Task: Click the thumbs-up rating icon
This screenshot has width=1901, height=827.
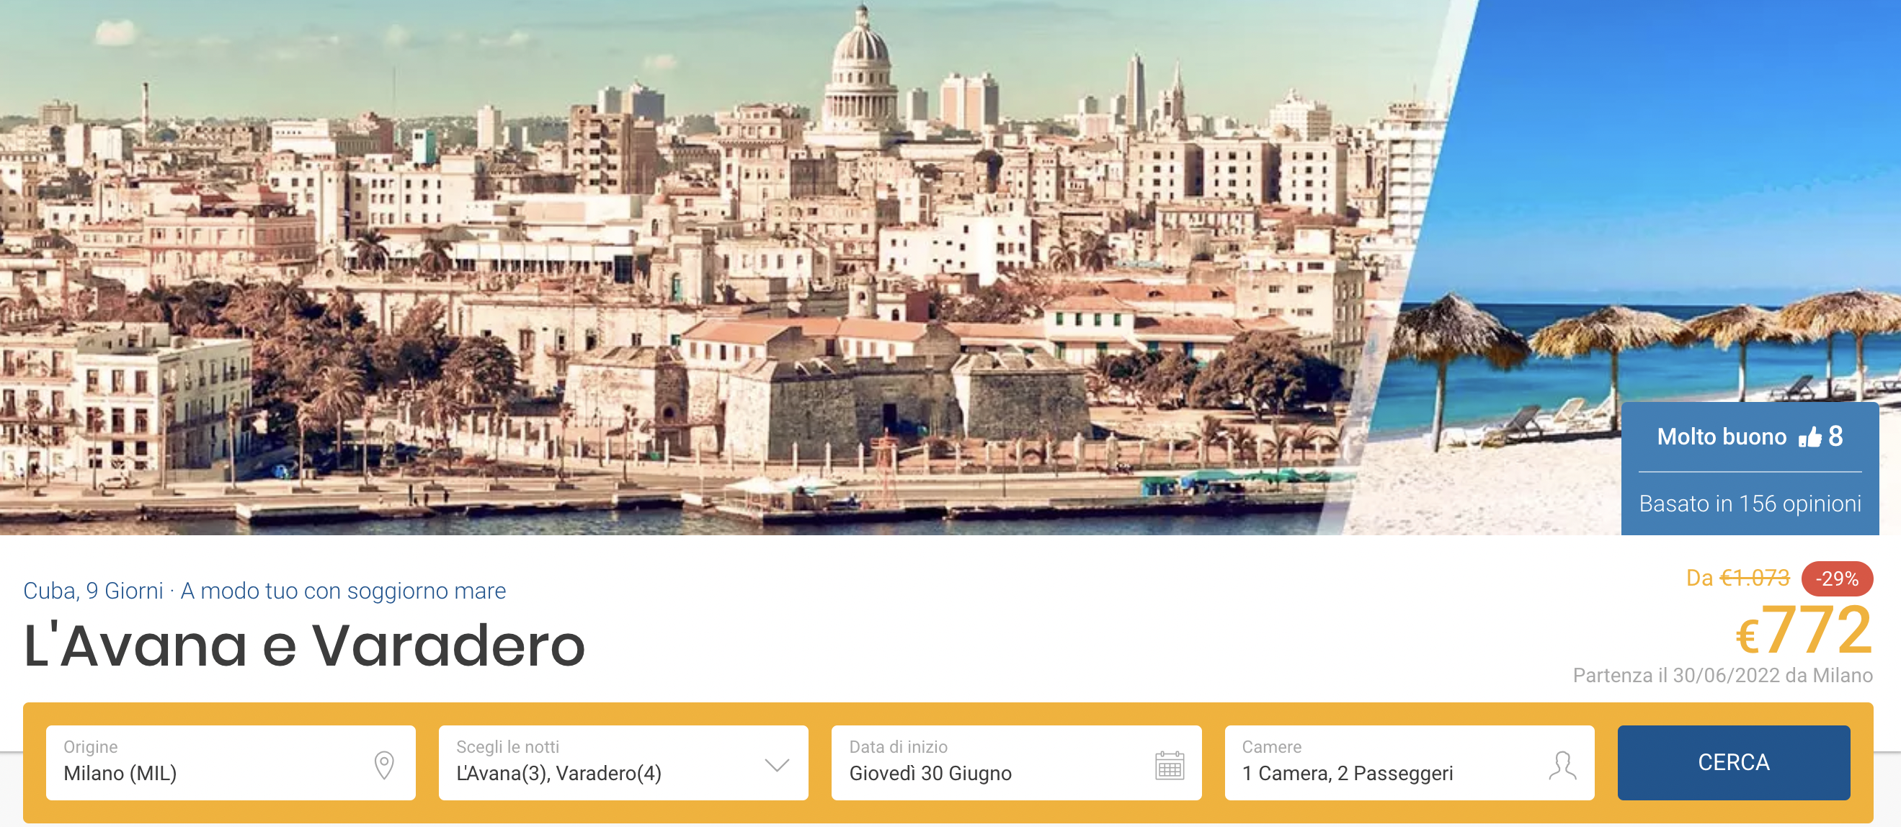Action: coord(1809,437)
